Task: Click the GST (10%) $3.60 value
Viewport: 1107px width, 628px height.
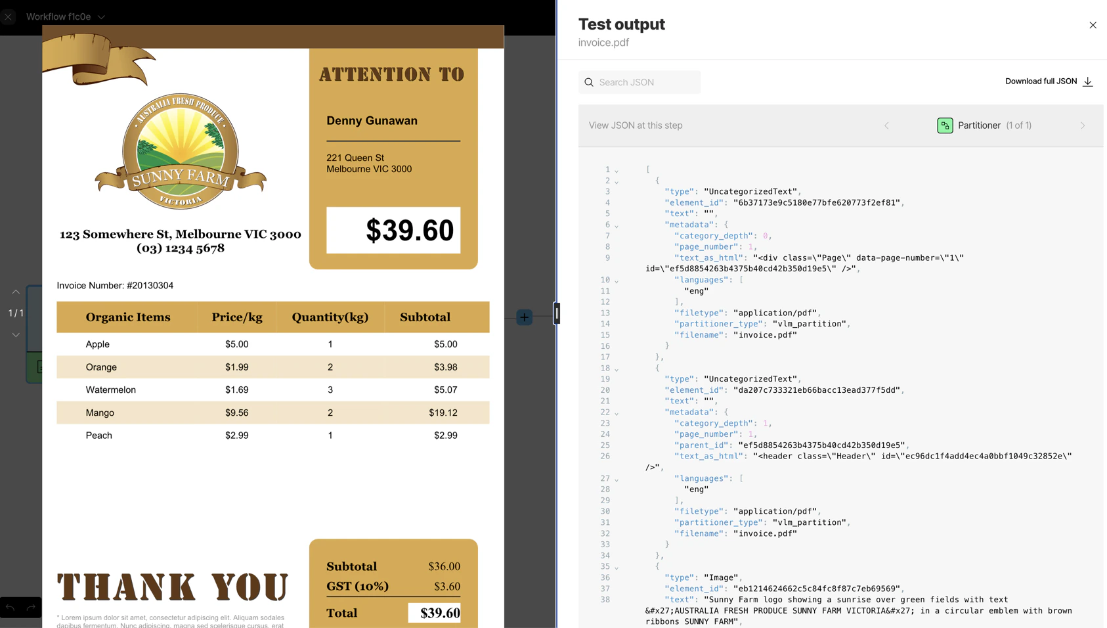Action: [x=447, y=586]
